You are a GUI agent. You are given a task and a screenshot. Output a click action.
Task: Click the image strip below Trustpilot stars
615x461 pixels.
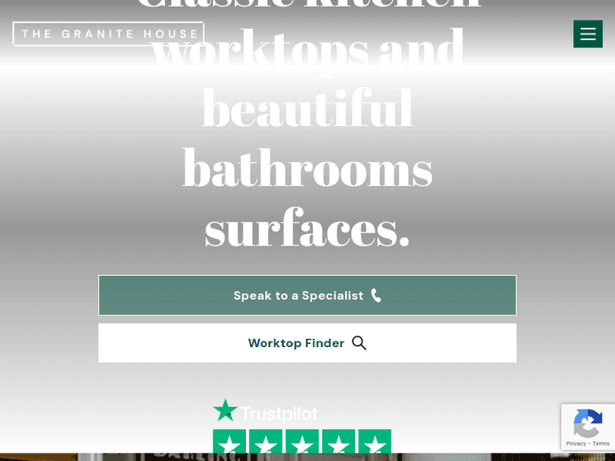[307, 457]
